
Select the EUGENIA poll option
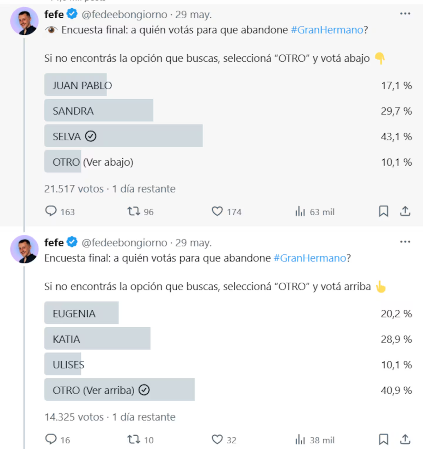[81, 313]
